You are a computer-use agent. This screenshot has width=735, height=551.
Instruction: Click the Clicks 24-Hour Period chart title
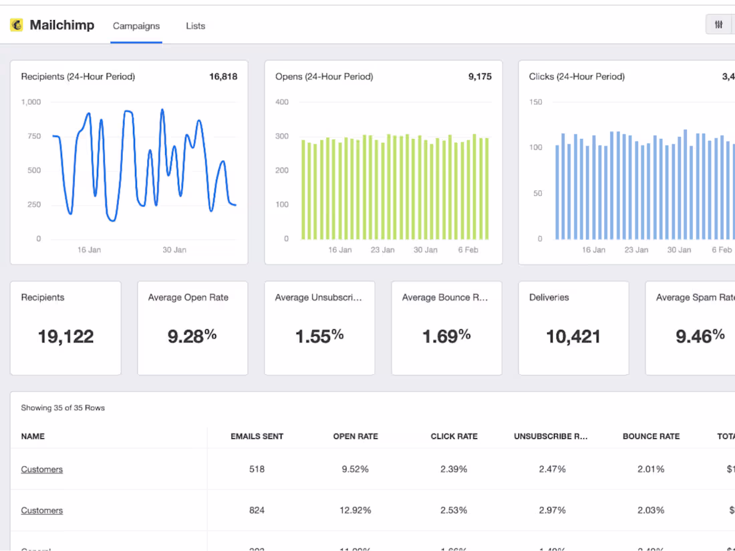tap(577, 76)
